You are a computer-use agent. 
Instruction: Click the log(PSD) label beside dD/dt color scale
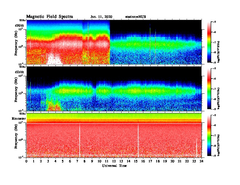click(x=218, y=98)
